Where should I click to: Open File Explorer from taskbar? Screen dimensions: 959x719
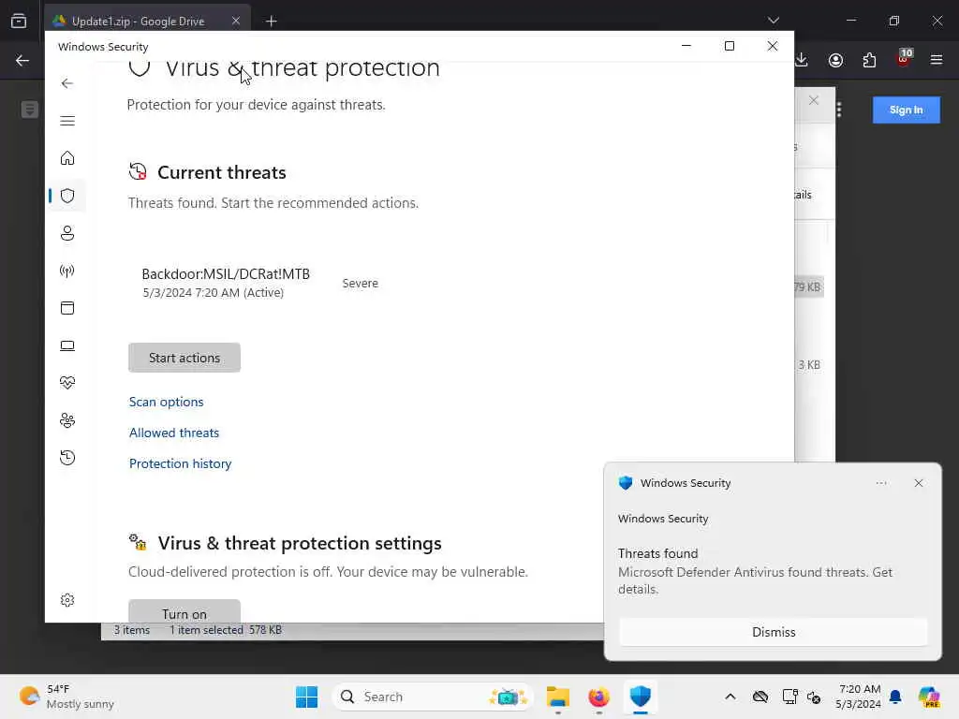(x=558, y=697)
